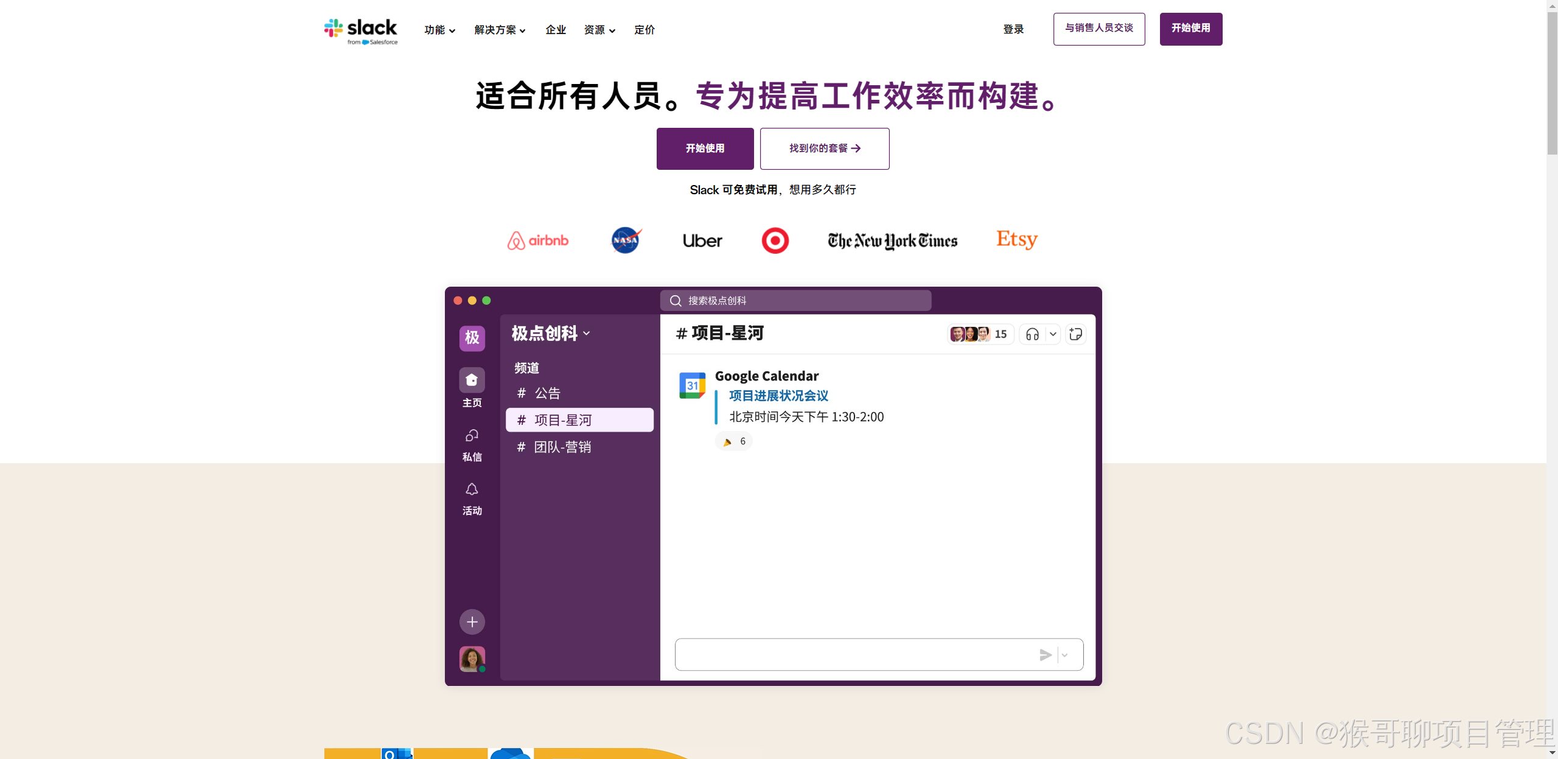Click the Google Calendar app icon
1558x759 pixels.
point(692,385)
